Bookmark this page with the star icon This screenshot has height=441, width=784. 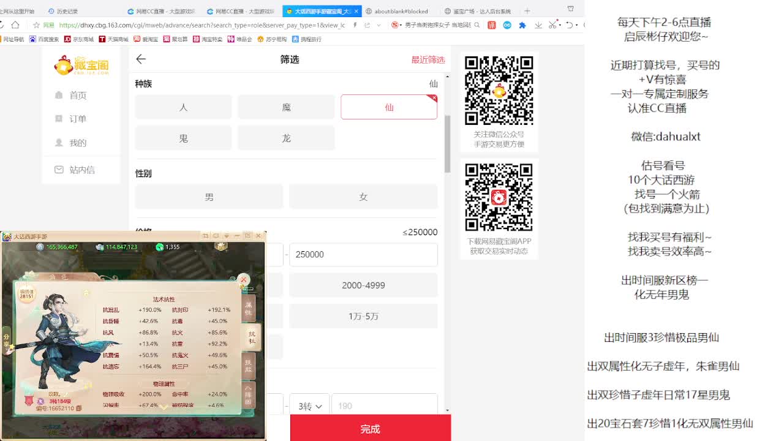tap(36, 25)
